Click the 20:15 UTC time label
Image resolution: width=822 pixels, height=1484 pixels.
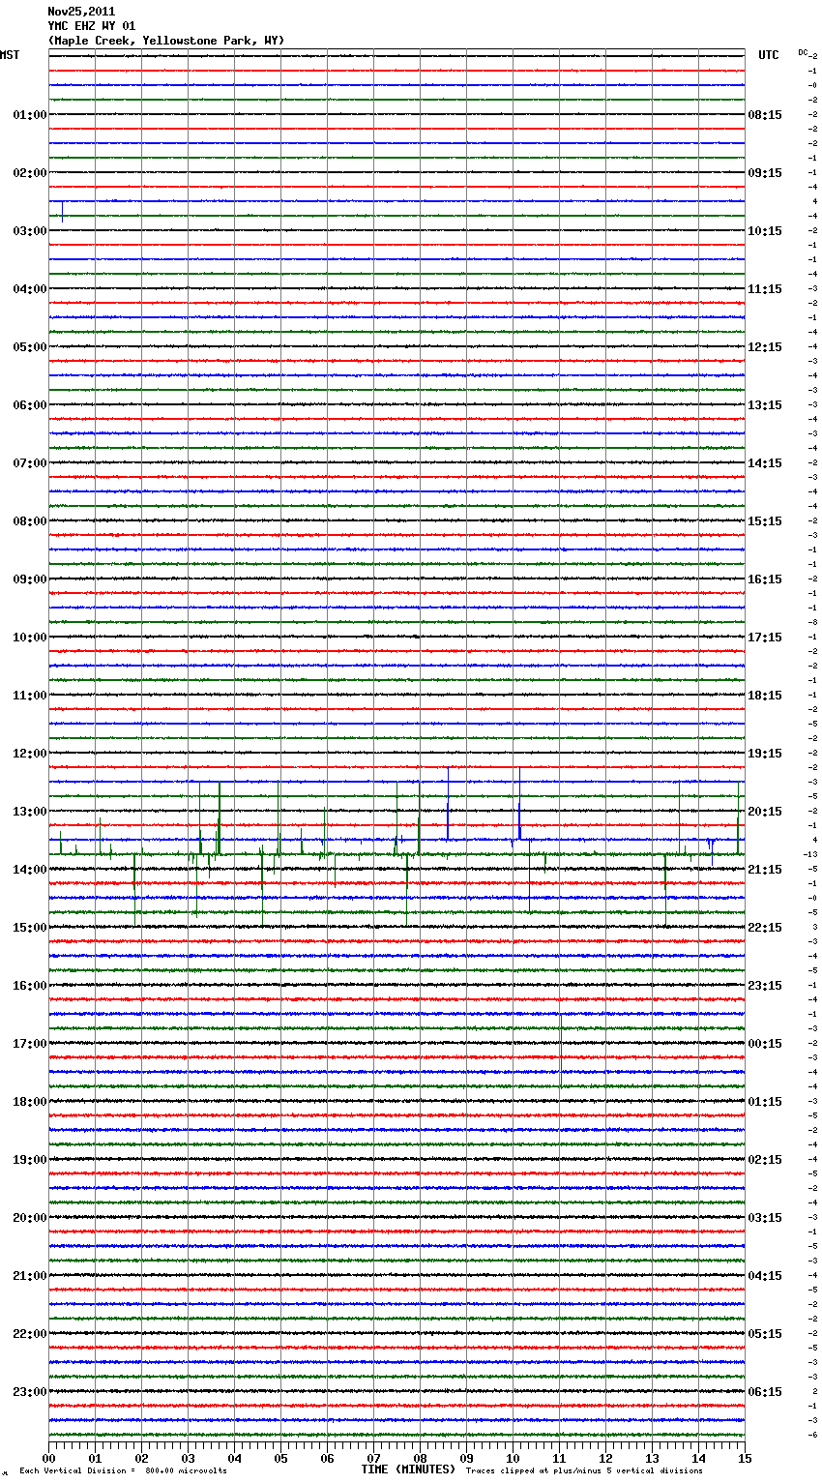pyautogui.click(x=765, y=812)
